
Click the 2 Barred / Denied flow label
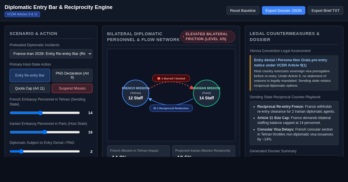pyautogui.click(x=171, y=78)
